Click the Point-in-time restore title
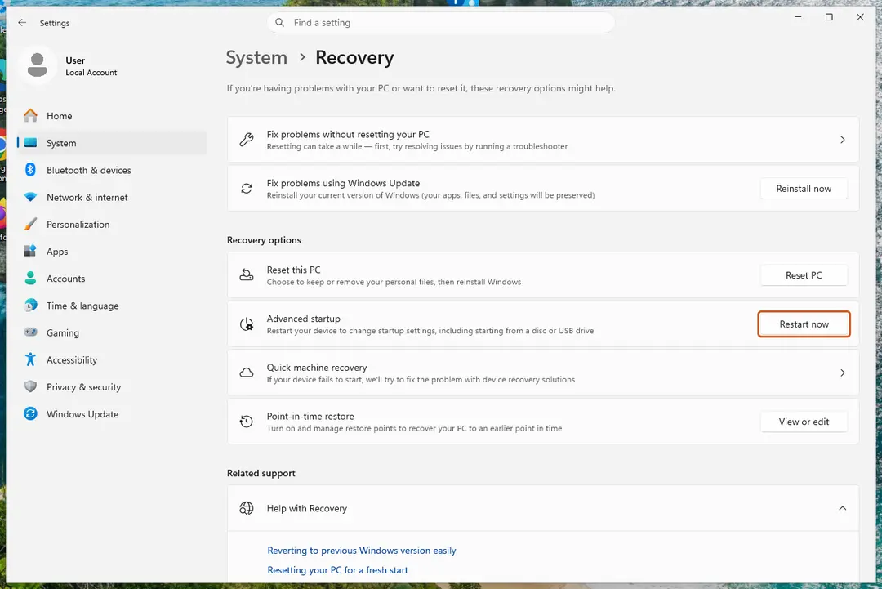Screen dimensions: 882x589 coord(310,417)
